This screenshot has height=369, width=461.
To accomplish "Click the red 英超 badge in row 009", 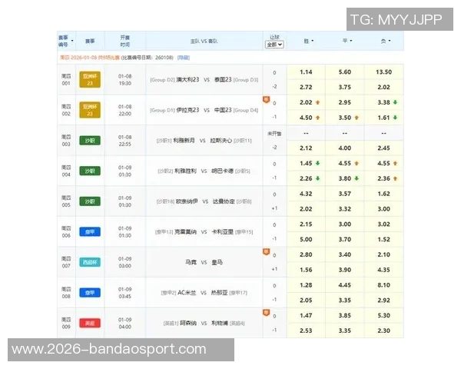I will [x=90, y=323].
